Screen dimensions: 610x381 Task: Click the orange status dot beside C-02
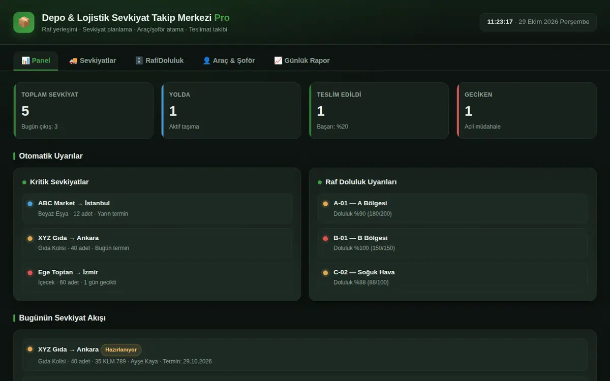pyautogui.click(x=325, y=273)
